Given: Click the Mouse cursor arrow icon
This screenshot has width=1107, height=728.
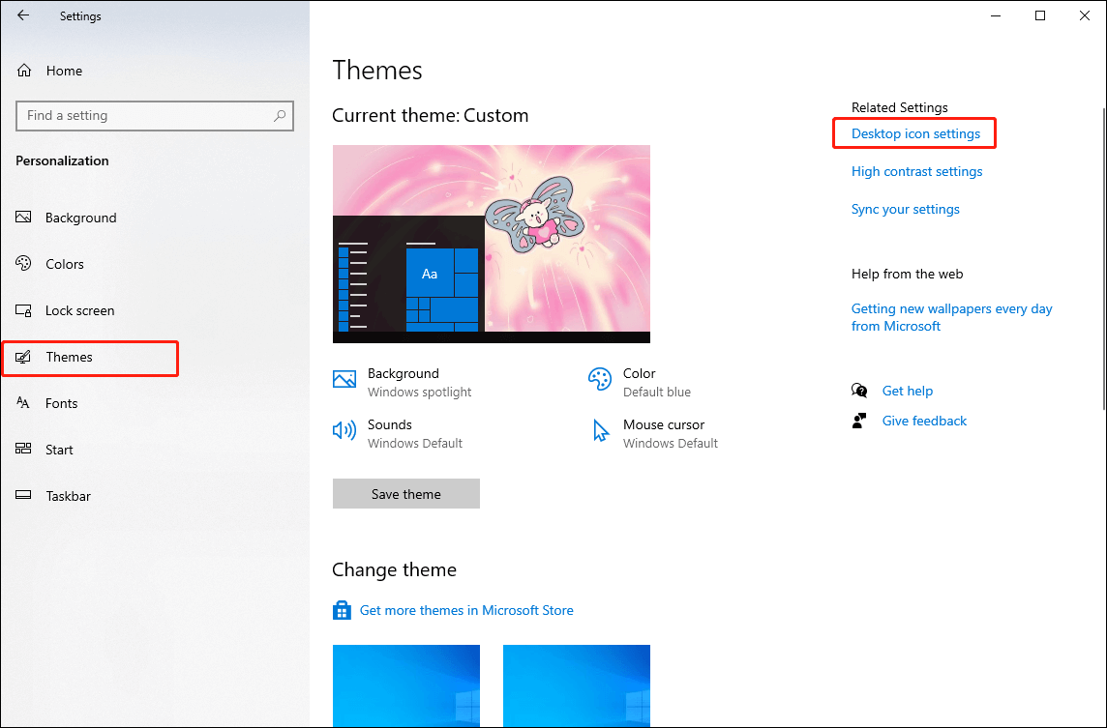Looking at the screenshot, I should click(x=600, y=430).
